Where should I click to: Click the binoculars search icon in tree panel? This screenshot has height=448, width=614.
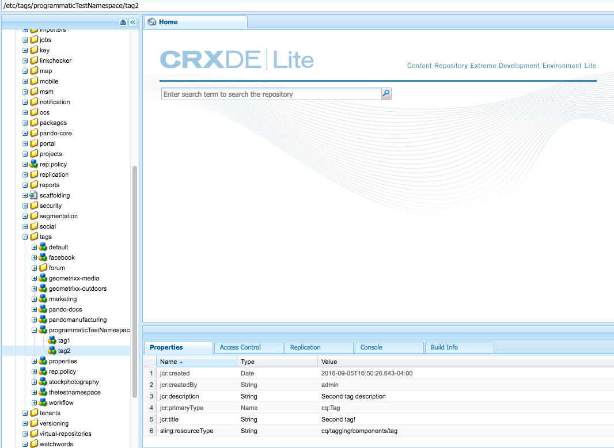[123, 22]
